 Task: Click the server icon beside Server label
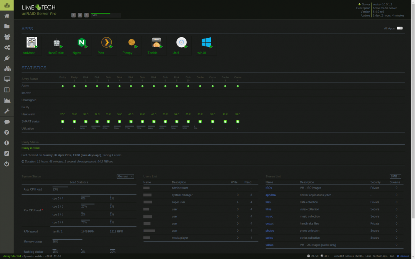pos(359,5)
